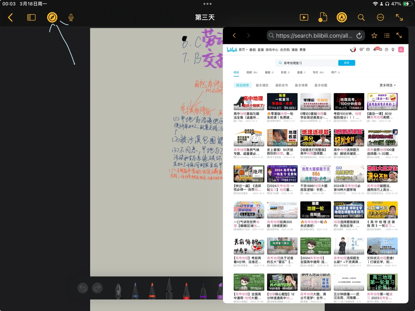Go back from the 第三天 note
415x311 pixels.
(x=10, y=18)
